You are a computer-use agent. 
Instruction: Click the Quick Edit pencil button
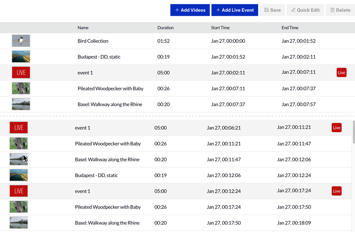click(306, 10)
